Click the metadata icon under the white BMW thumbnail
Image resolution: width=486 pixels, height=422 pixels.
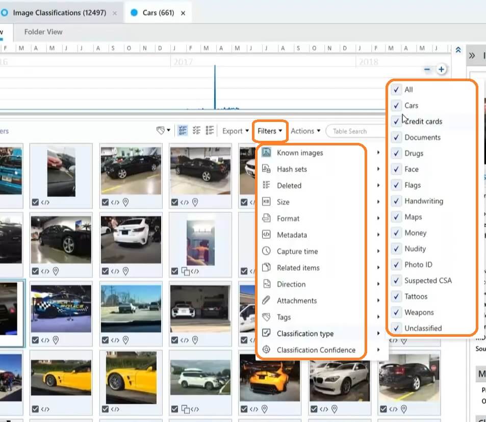pos(324,409)
